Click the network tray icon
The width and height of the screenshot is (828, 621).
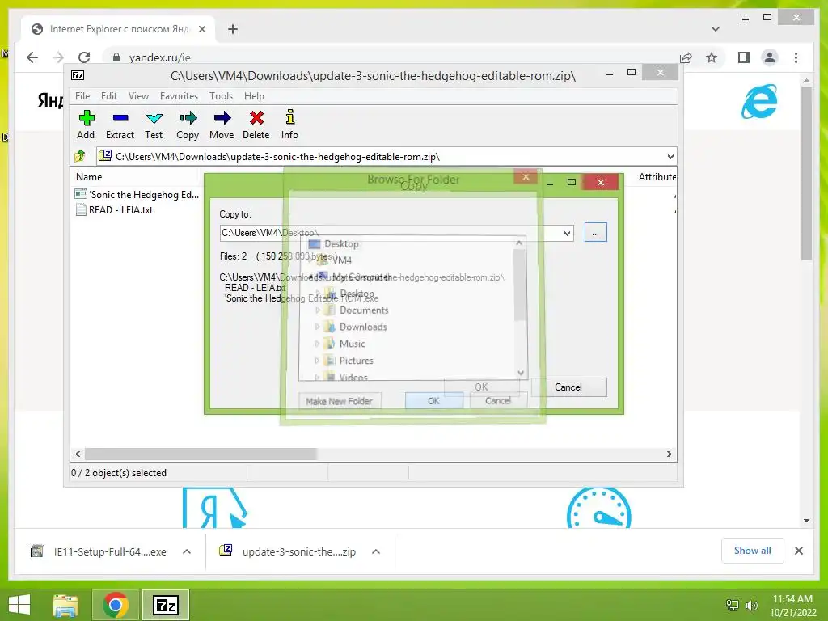[732, 605]
